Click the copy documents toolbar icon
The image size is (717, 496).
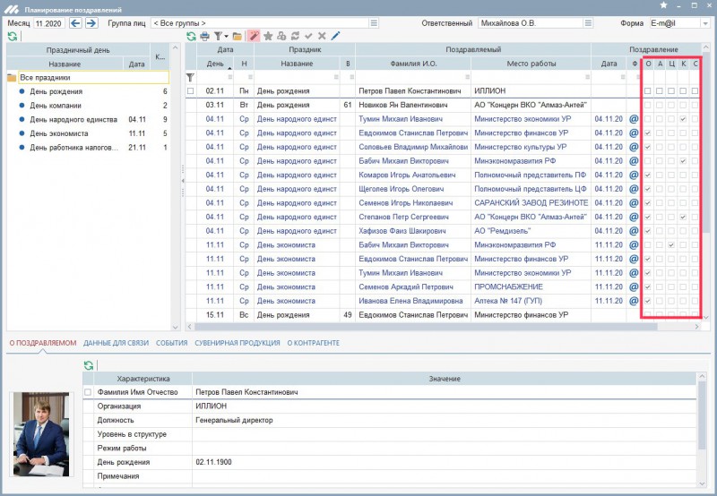(281, 36)
